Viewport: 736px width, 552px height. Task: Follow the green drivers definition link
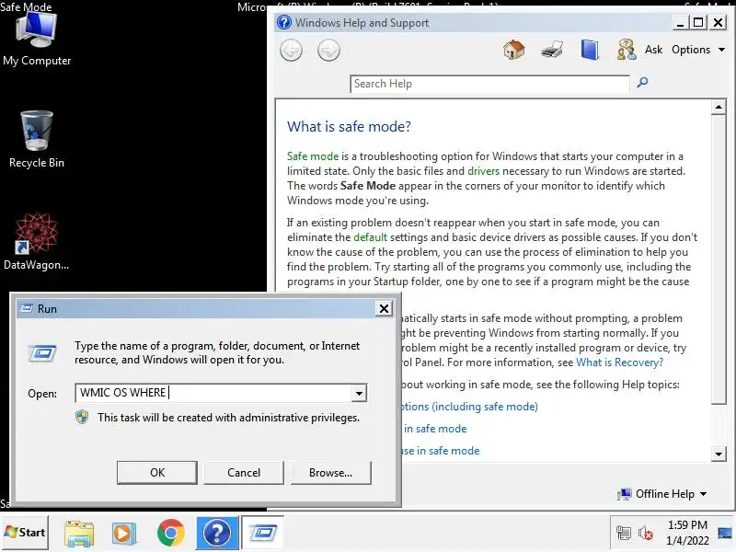click(484, 171)
